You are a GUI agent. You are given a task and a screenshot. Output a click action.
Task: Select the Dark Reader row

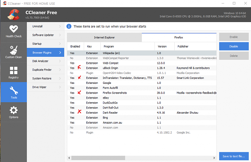click(x=142, y=113)
